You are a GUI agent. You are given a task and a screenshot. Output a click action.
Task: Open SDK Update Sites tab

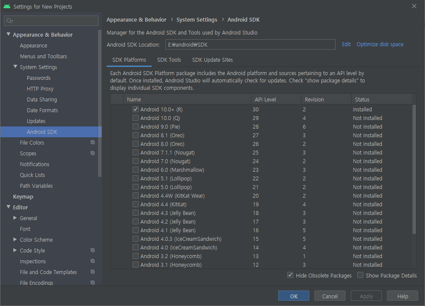click(212, 60)
